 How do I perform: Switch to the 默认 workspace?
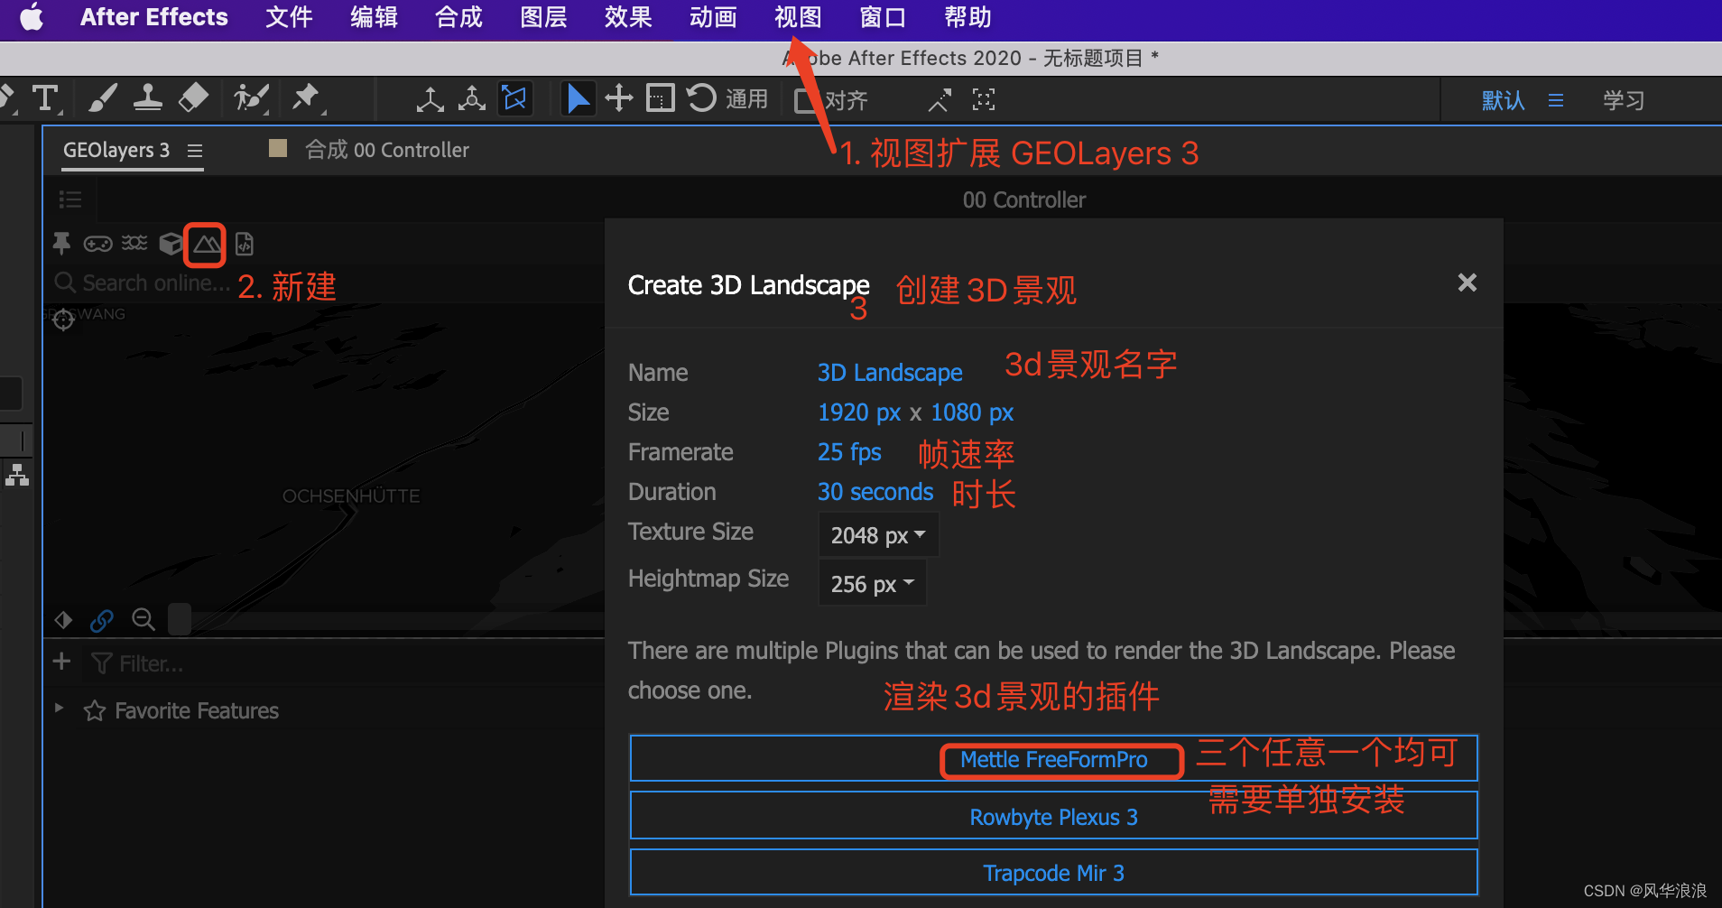(1504, 100)
